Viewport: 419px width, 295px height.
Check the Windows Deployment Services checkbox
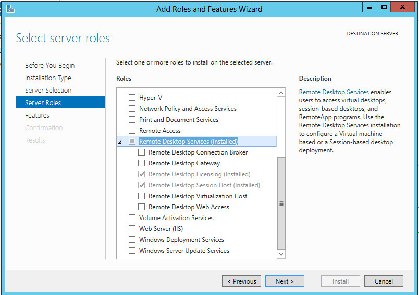pos(132,240)
